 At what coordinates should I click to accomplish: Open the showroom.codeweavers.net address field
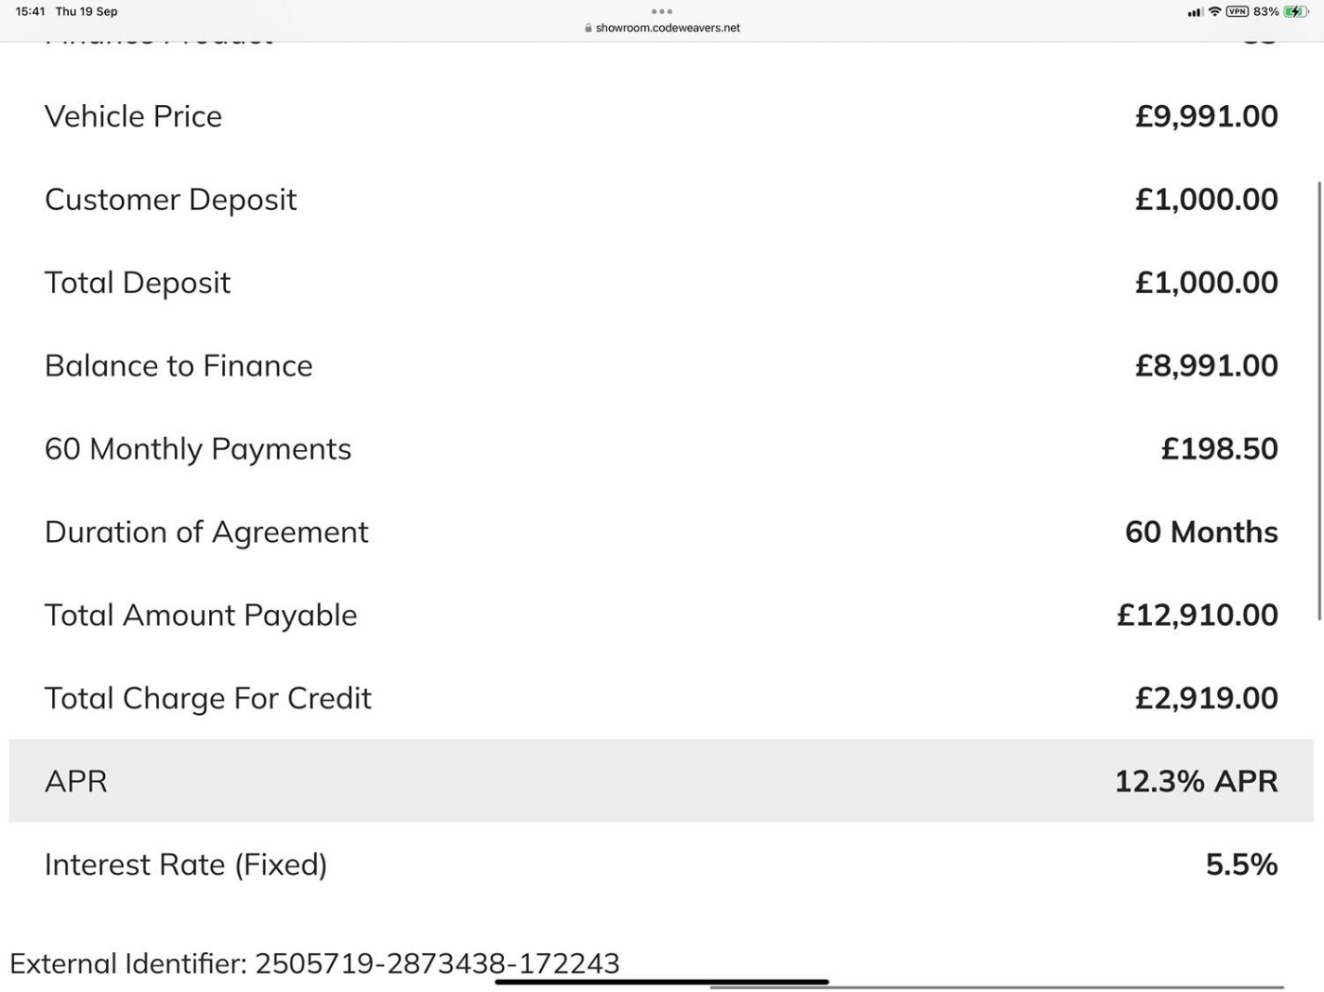pyautogui.click(x=668, y=28)
